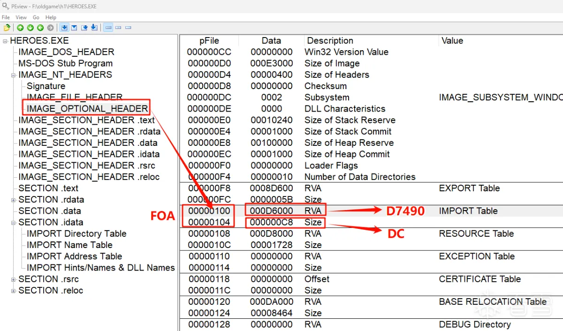Click the PEview magnifier icon in title bar
Screen dimensions: 563x331
point(5,7)
